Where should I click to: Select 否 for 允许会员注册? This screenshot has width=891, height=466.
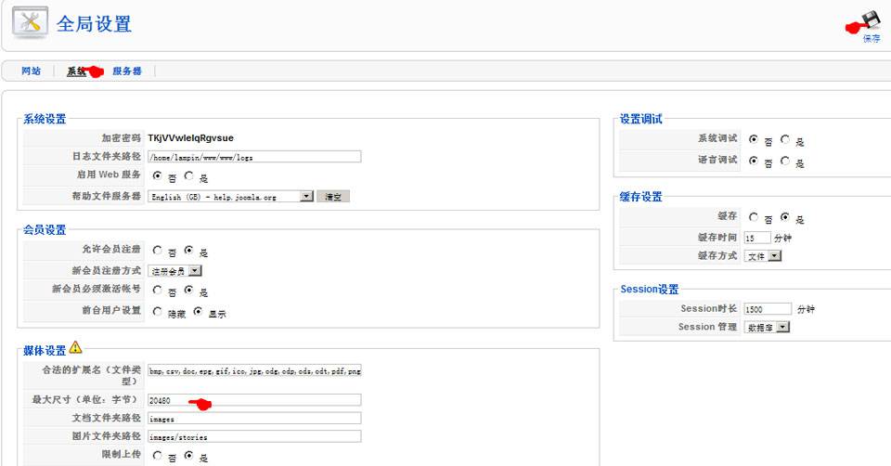(x=157, y=251)
